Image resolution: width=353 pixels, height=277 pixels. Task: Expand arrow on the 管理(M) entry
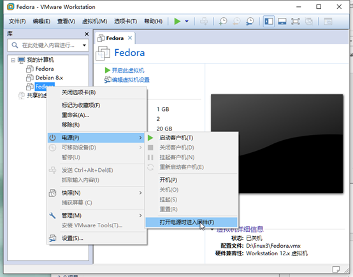[140, 216]
